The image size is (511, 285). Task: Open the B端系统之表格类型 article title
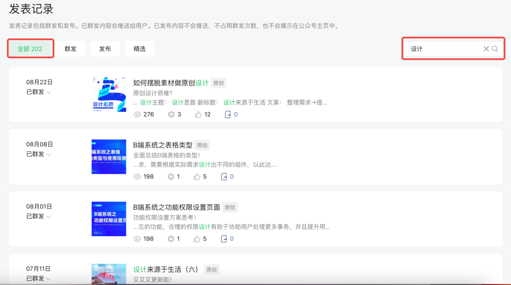pos(163,145)
